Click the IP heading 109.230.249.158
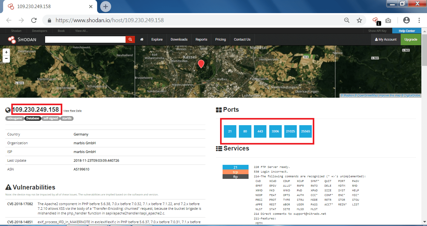Image resolution: width=427 pixels, height=226 pixels. (x=35, y=110)
